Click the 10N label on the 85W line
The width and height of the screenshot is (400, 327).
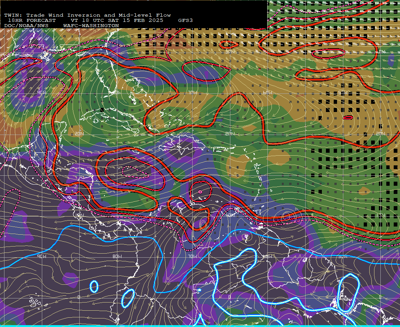(x=79, y=215)
